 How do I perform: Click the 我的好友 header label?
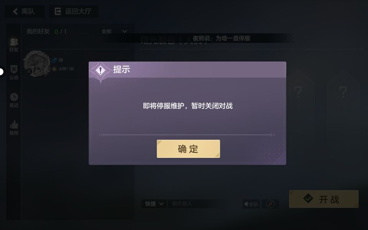point(38,31)
